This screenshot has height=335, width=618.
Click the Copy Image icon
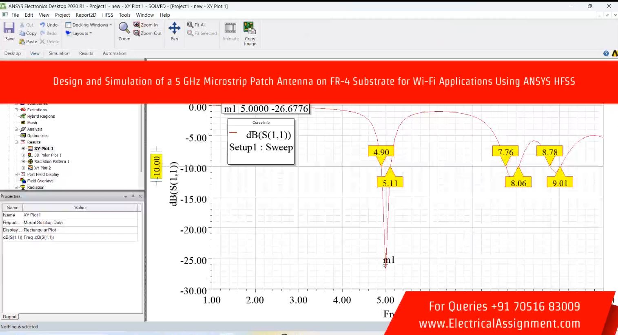pos(250,28)
